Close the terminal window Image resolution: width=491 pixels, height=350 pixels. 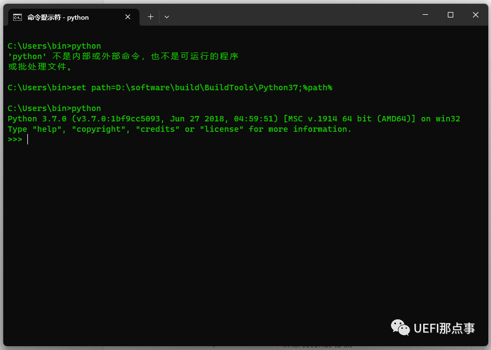click(x=476, y=15)
